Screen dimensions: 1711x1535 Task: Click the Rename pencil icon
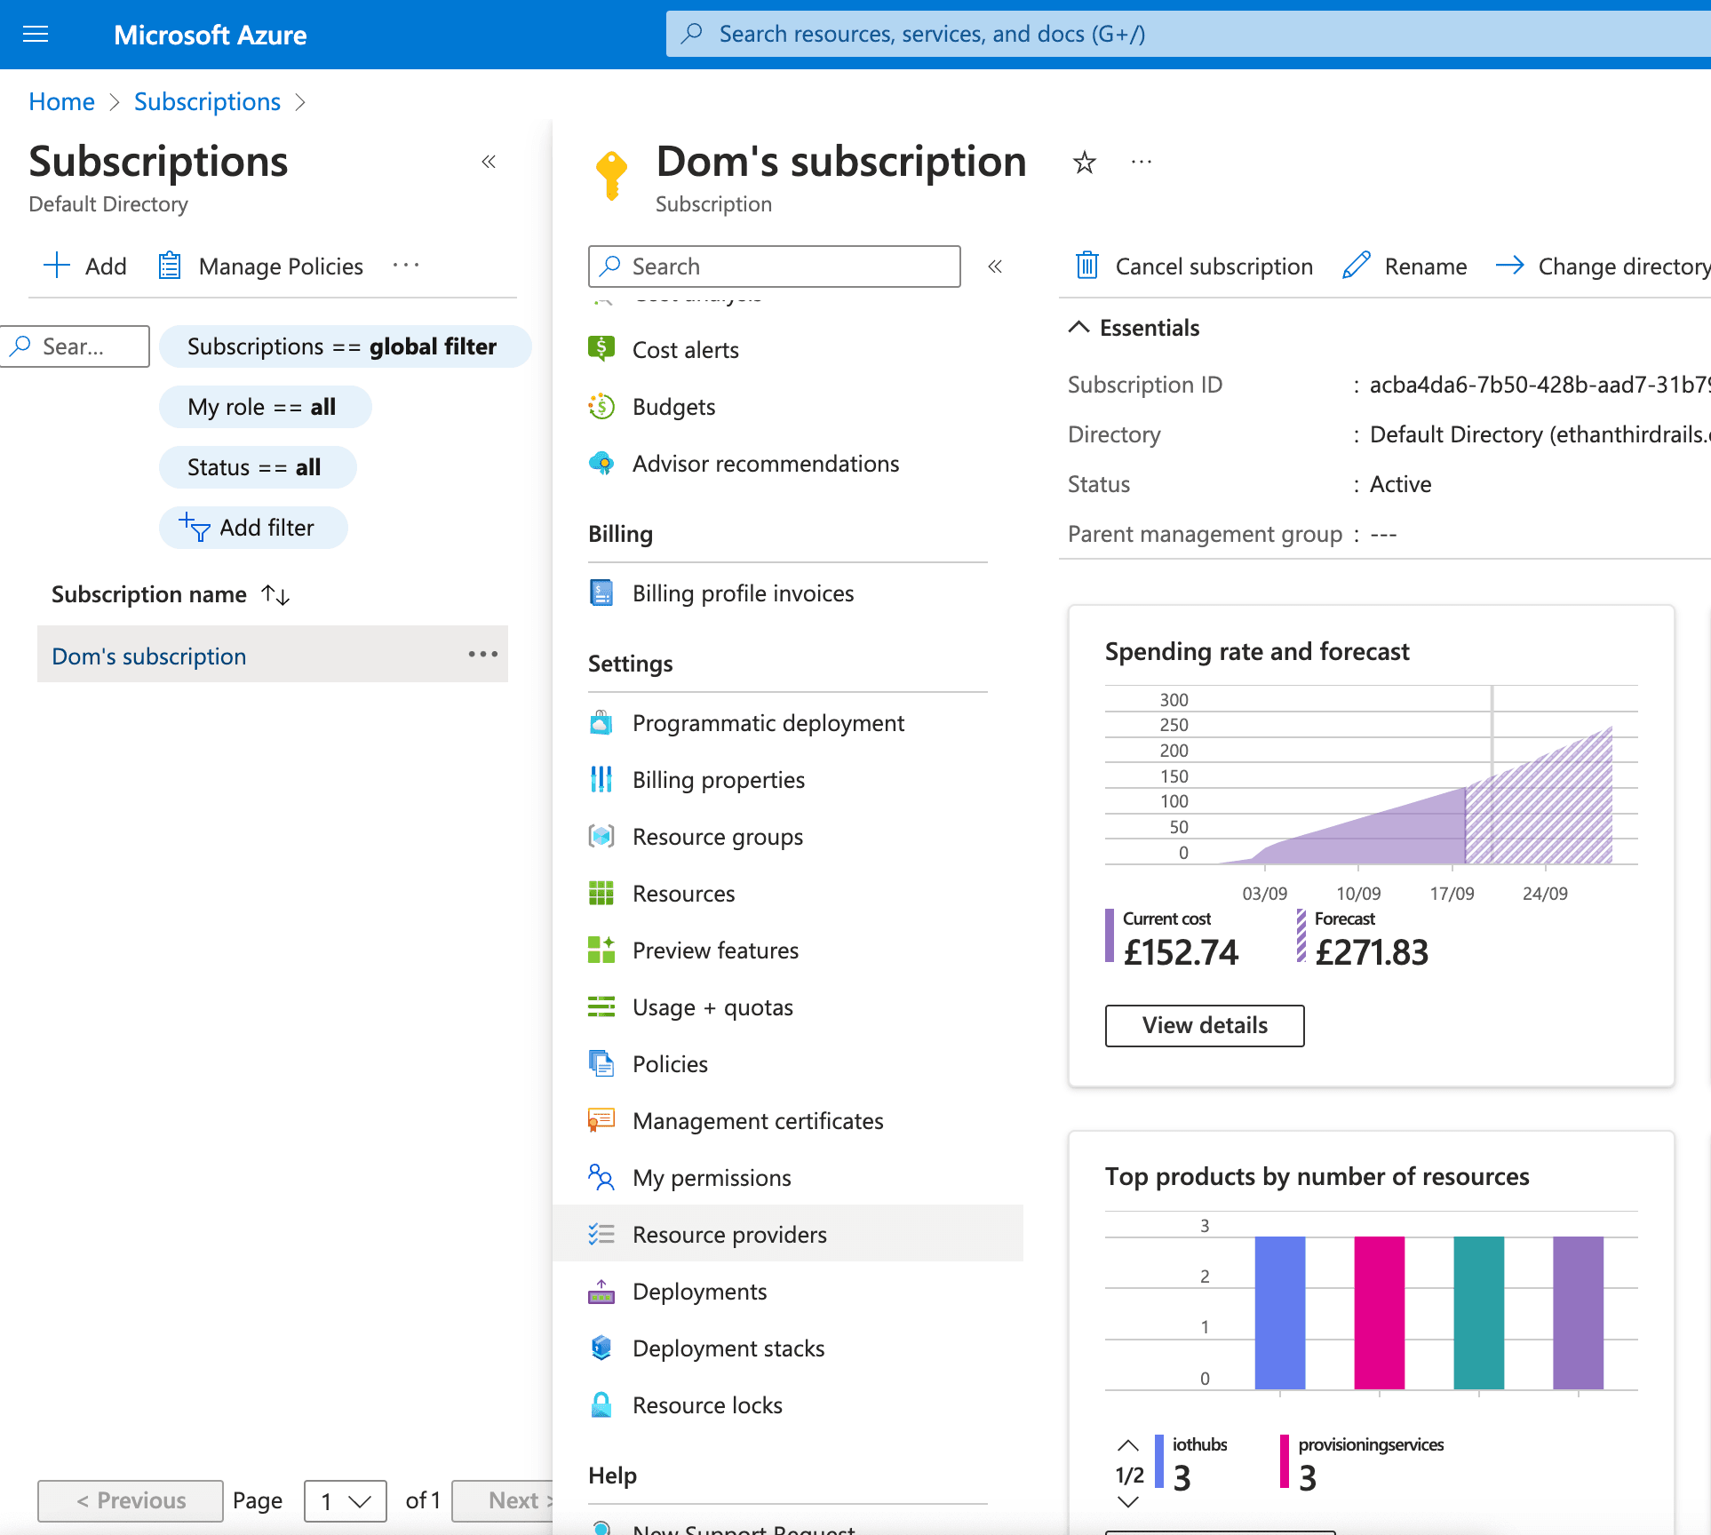[1357, 266]
